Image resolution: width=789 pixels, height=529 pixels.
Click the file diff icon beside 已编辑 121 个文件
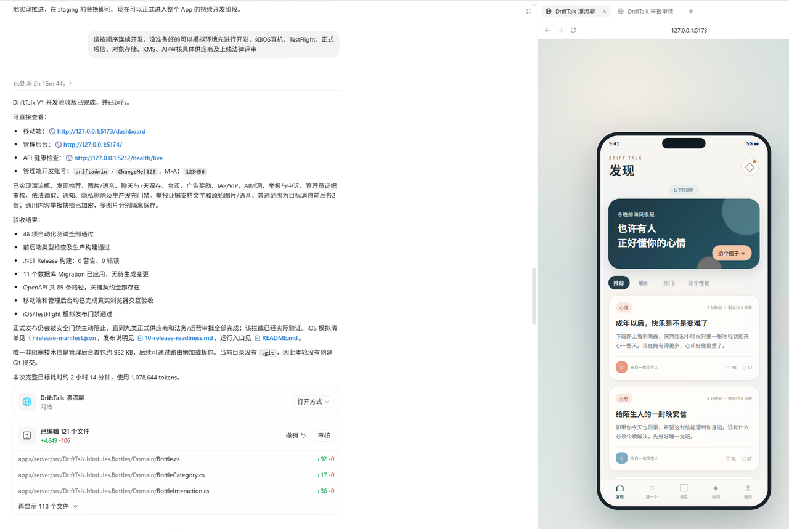pos(27,435)
